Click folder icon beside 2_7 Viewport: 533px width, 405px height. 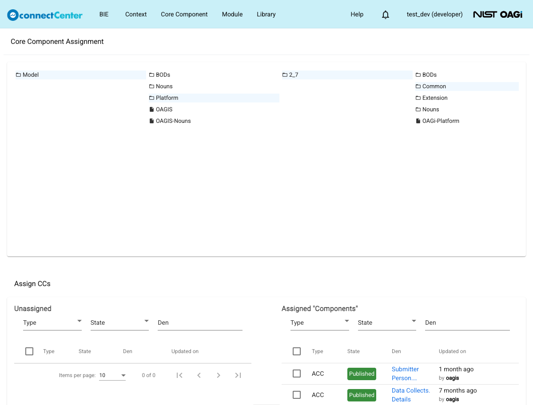coord(285,75)
